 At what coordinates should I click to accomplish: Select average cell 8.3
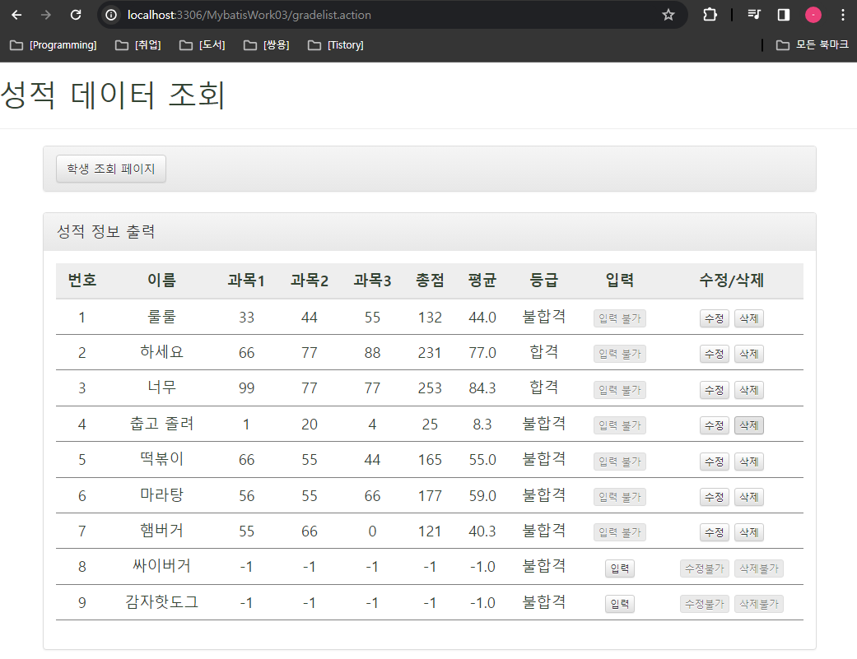482,425
